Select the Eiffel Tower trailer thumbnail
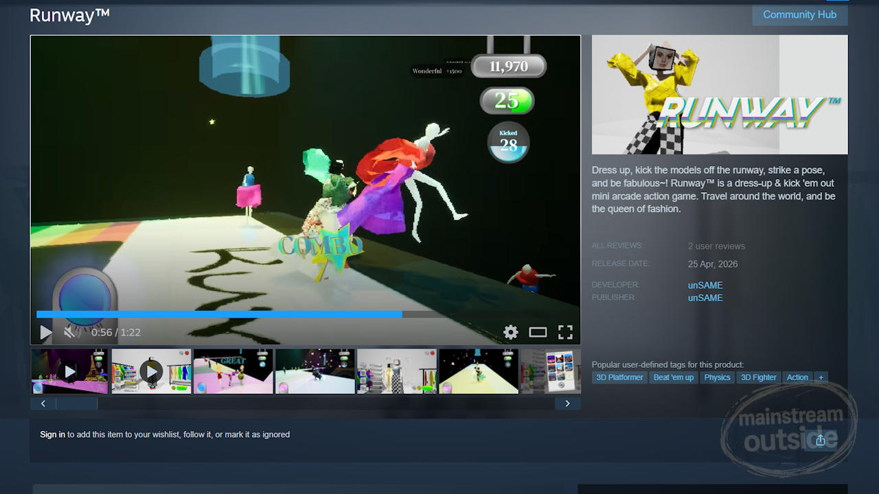The image size is (879, 494). tap(69, 371)
